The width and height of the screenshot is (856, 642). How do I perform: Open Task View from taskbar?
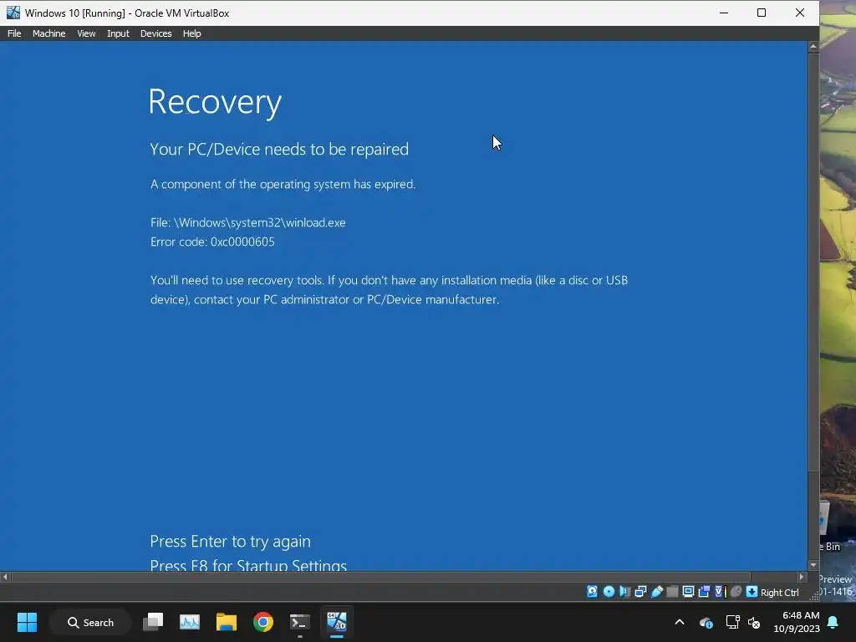click(x=153, y=622)
